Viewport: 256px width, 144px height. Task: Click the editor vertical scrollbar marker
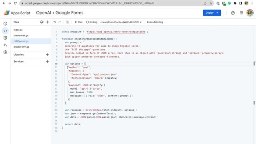tap(254, 64)
